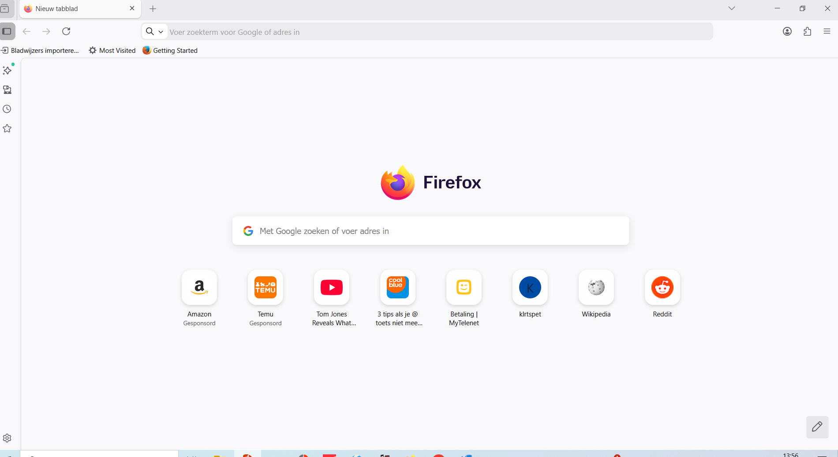Image resolution: width=838 pixels, height=457 pixels.
Task: Click the Firefox account icon
Action: (x=787, y=31)
